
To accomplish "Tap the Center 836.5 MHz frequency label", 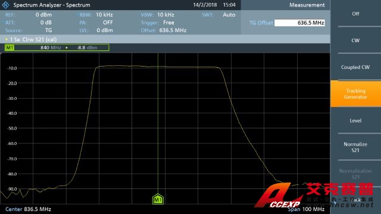I will click(x=28, y=209).
